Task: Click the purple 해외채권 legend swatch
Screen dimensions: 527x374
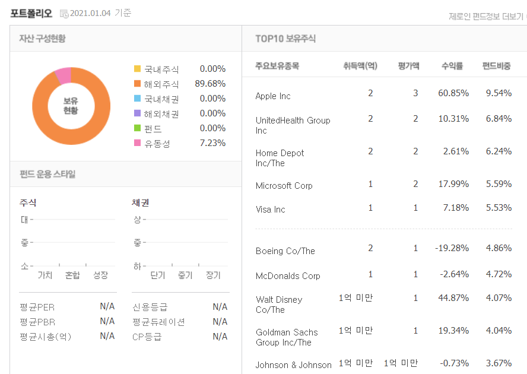Action: coord(137,113)
